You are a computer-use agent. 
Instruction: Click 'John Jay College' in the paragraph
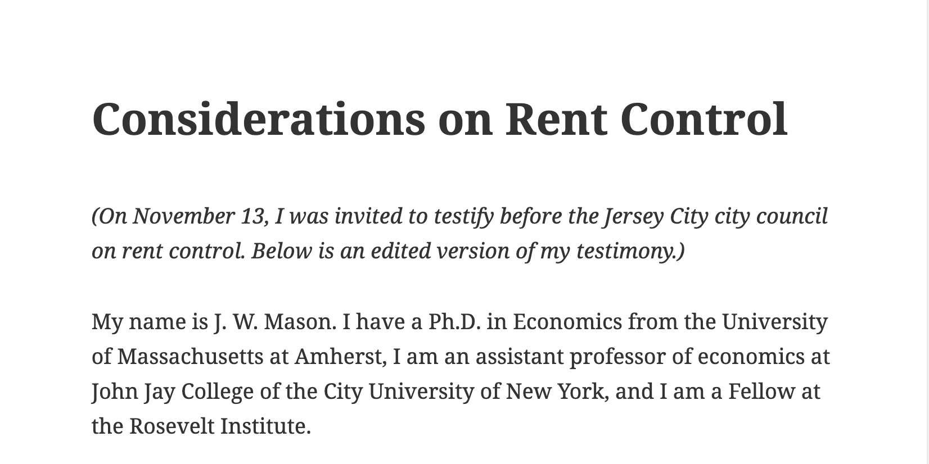click(x=173, y=392)
